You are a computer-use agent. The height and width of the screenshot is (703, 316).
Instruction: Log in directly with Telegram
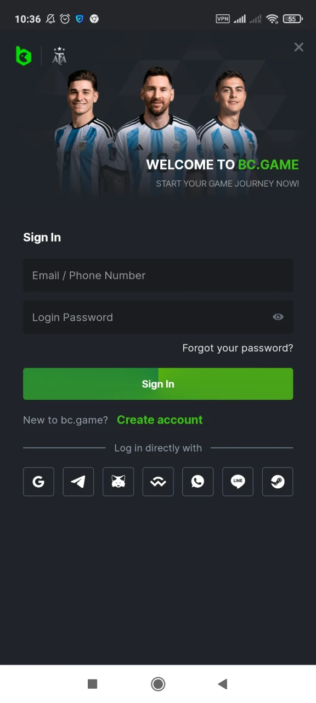pyautogui.click(x=78, y=482)
